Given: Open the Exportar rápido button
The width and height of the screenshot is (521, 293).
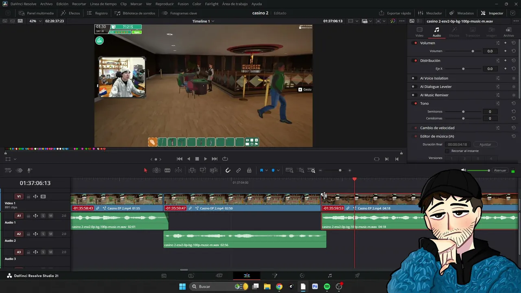Looking at the screenshot, I should point(395,13).
